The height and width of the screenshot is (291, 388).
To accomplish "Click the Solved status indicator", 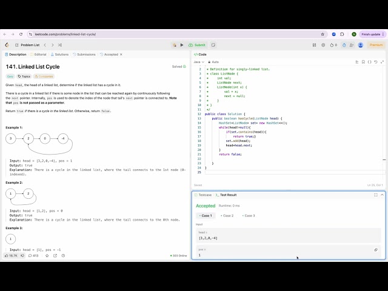I will point(179,67).
